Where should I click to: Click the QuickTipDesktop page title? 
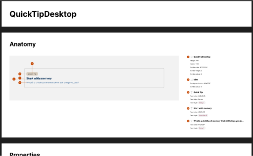click(43, 14)
